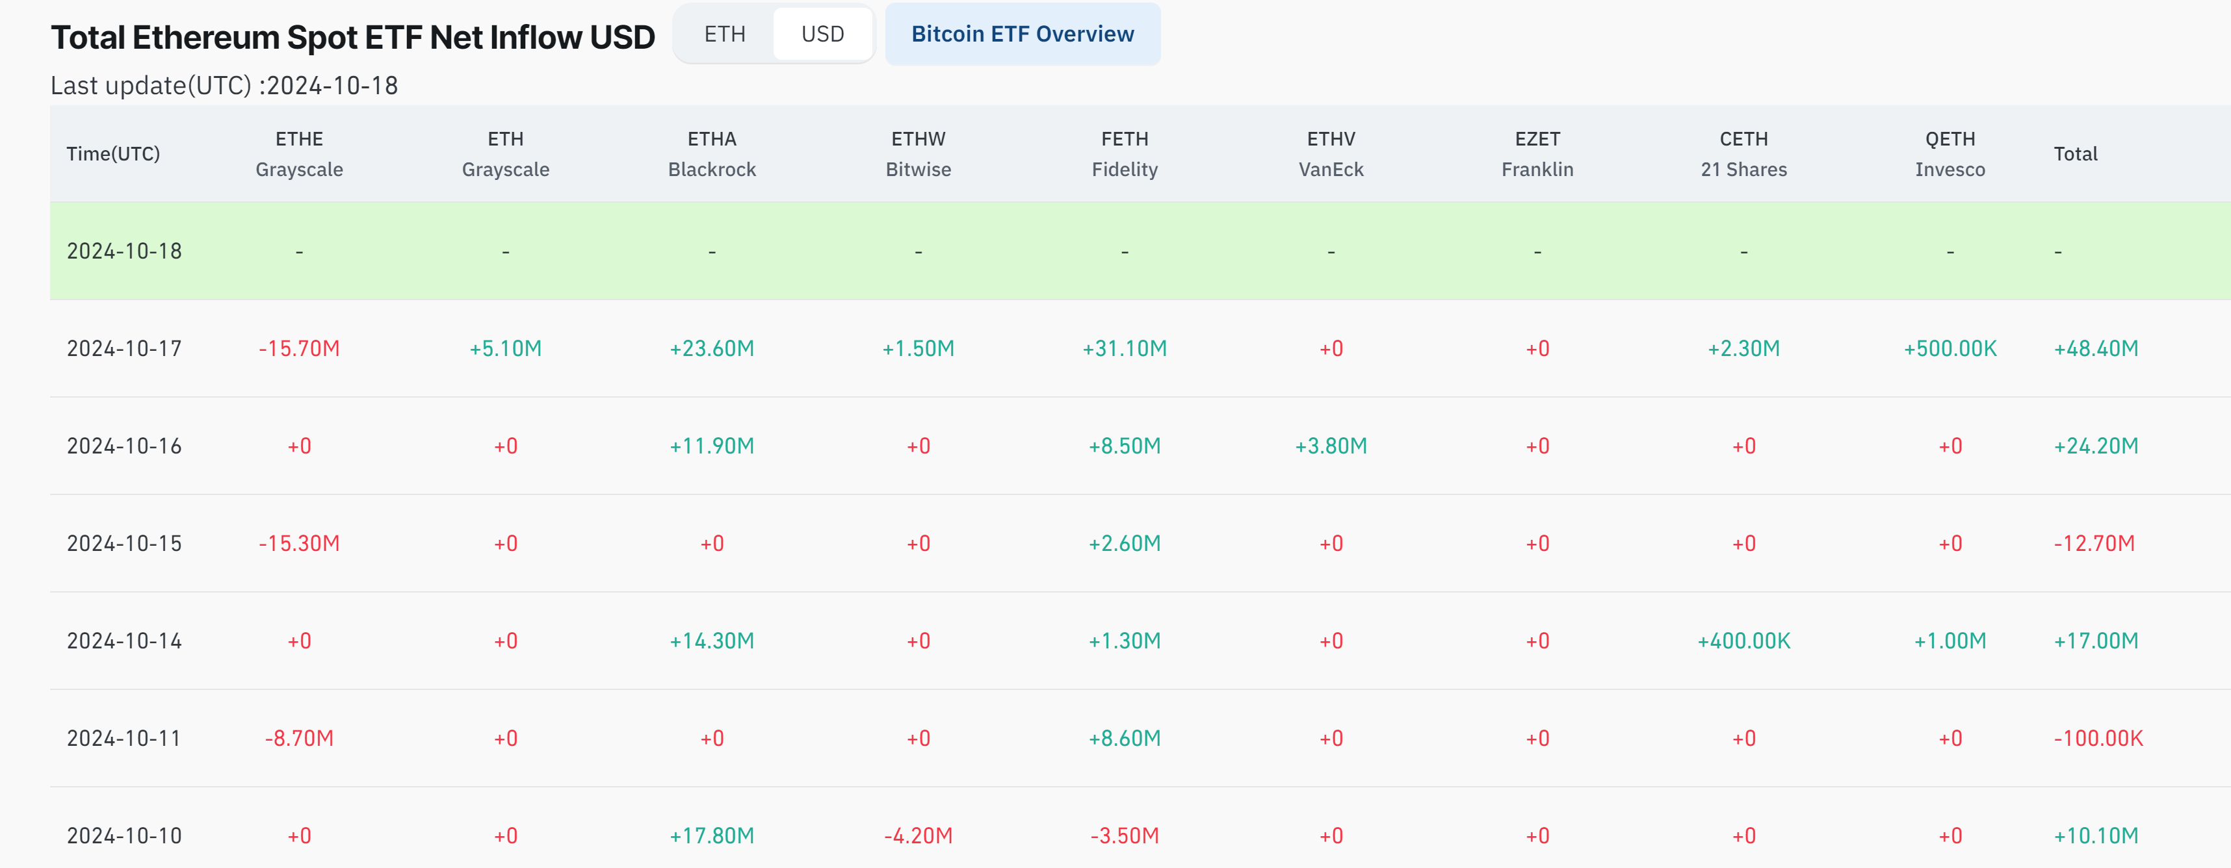This screenshot has width=2231, height=868.
Task: Switch the display unit to ETH
Action: click(724, 34)
